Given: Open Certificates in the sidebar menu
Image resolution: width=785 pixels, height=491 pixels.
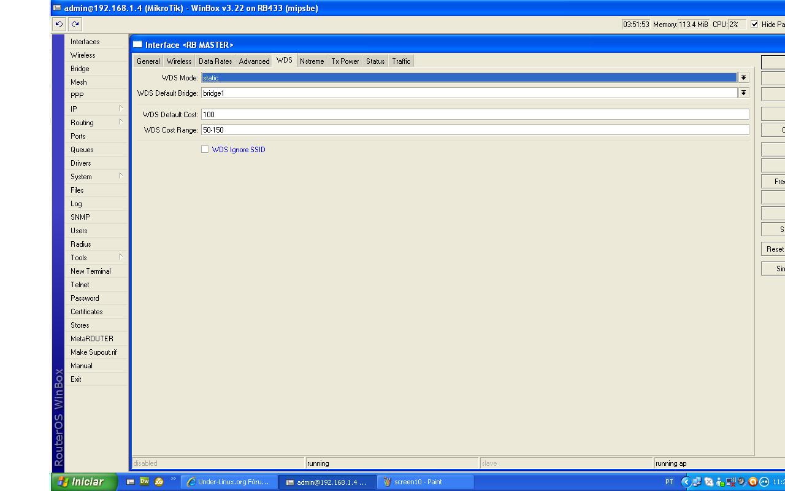Looking at the screenshot, I should tap(97, 312).
